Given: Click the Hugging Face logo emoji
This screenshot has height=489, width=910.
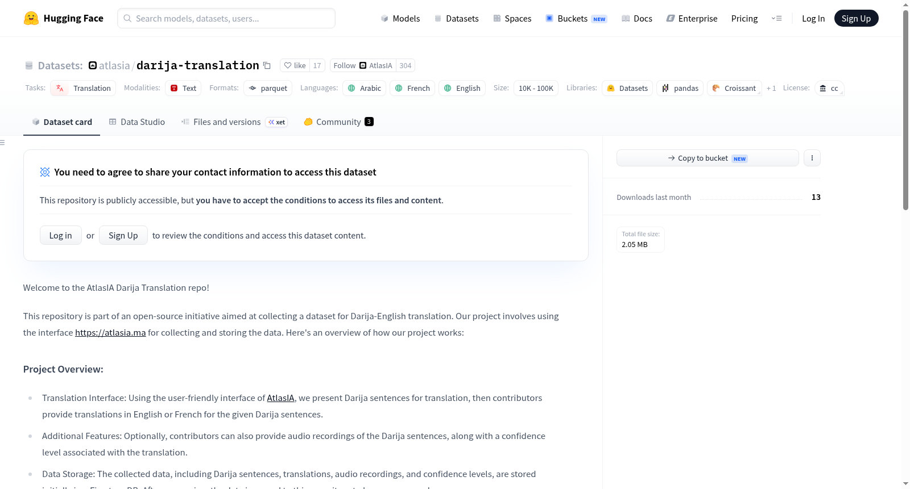Looking at the screenshot, I should point(31,18).
